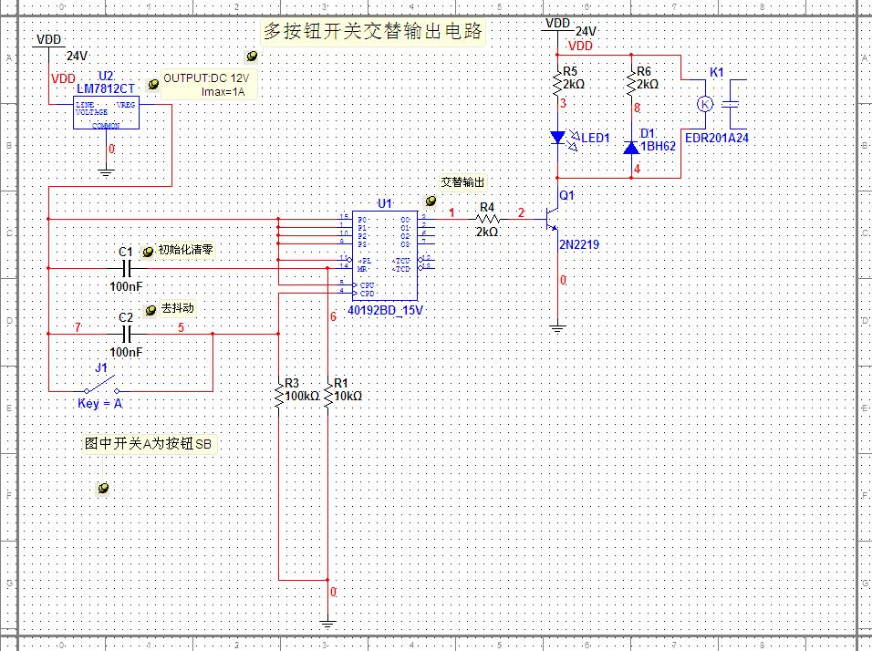872x651 pixels.
Task: Select capacitor C1 100nF
Action: pos(128,268)
